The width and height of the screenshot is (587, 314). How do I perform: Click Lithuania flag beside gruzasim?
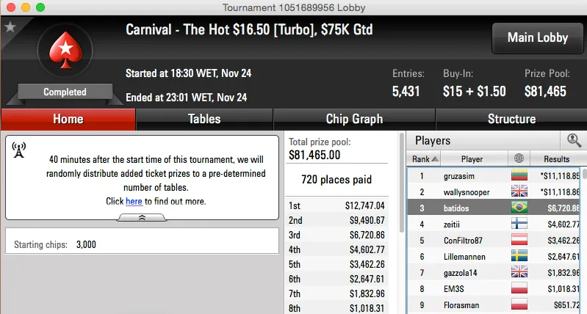[519, 176]
